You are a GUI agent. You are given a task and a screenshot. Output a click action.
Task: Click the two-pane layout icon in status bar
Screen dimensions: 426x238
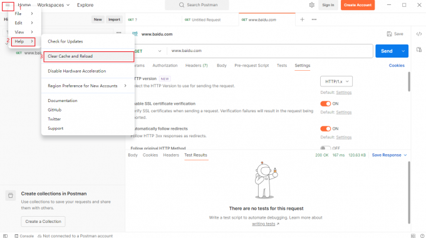[413, 236]
